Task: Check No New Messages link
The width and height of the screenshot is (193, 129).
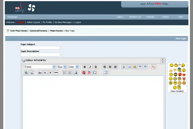Action: [x=63, y=22]
